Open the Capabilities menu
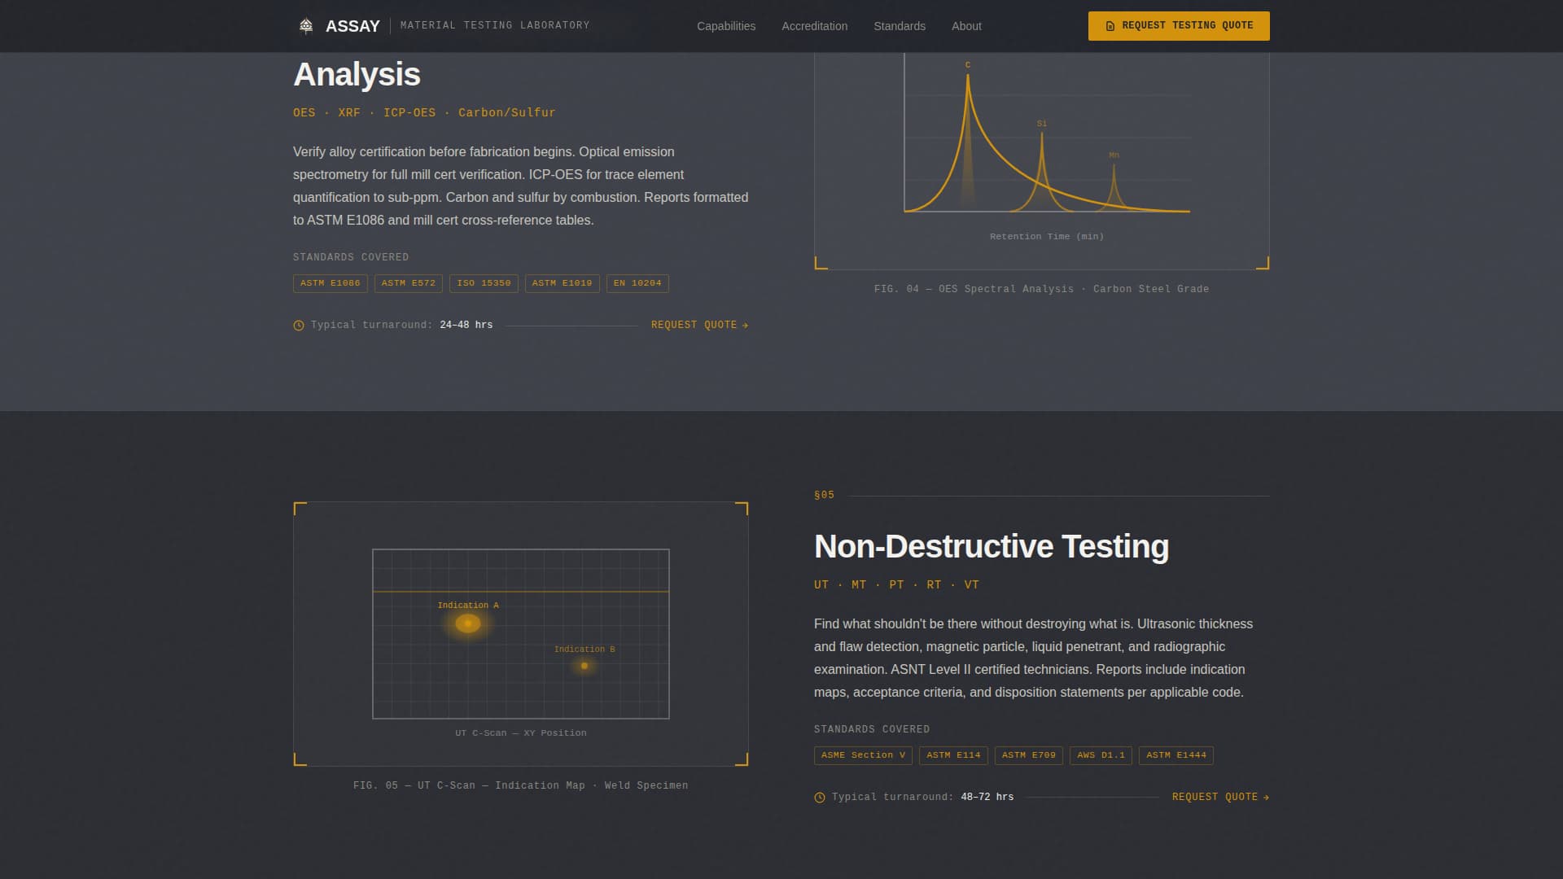 pos(725,25)
